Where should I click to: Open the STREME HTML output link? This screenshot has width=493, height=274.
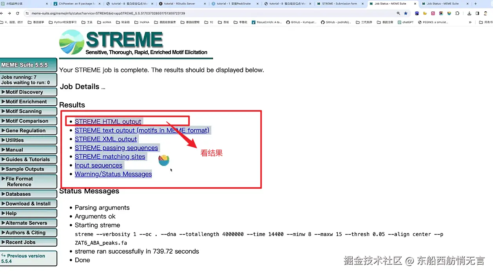108,122
